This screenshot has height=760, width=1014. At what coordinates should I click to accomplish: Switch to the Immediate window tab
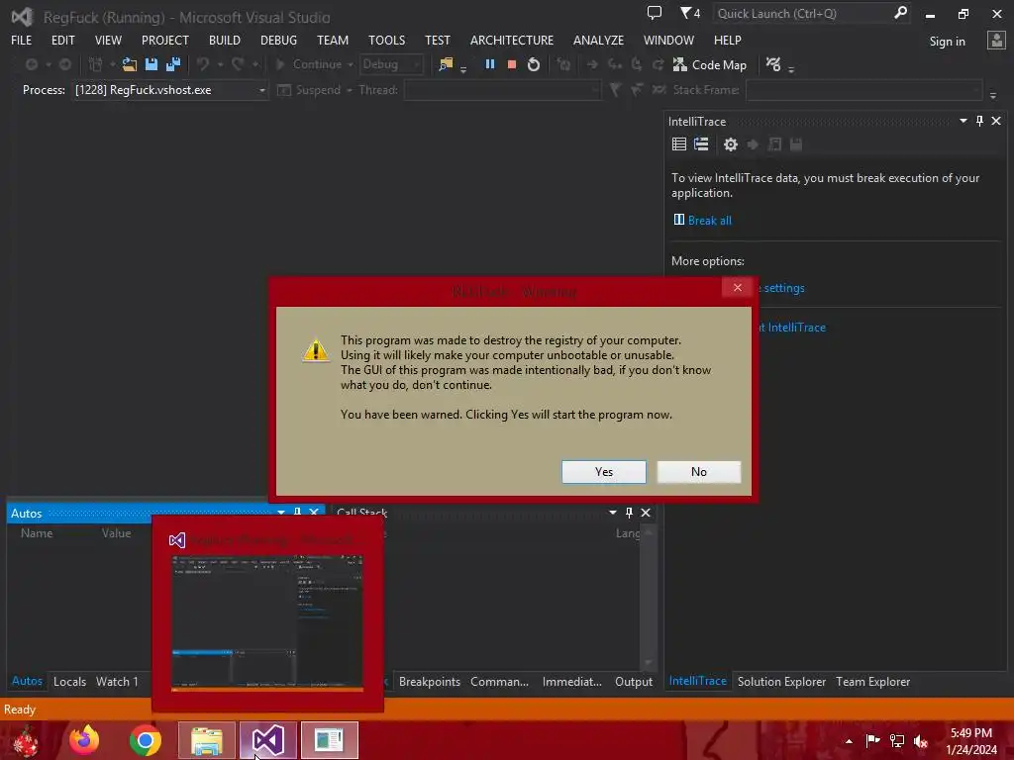571,681
